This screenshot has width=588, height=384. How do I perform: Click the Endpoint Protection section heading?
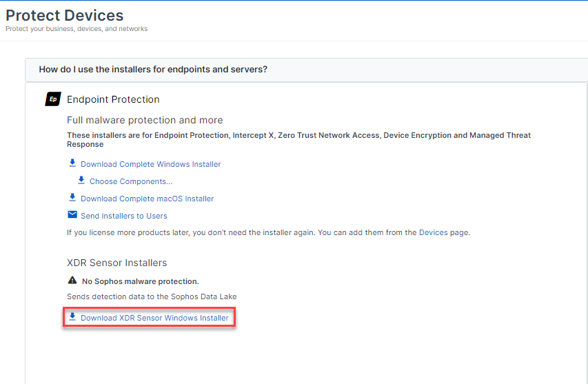pos(113,99)
